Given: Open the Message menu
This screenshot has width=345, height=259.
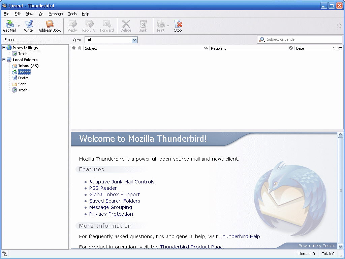Looking at the screenshot, I should click(x=56, y=14).
